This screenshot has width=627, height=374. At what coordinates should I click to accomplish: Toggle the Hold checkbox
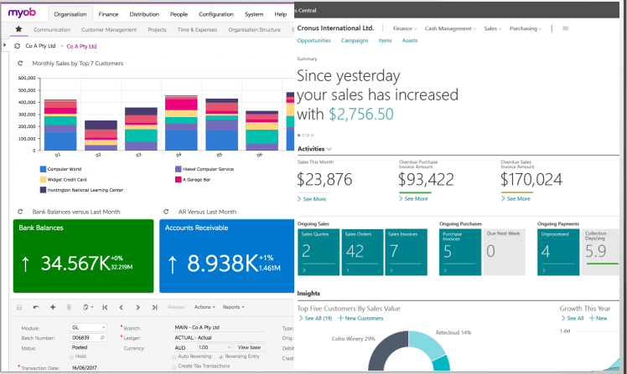(71, 356)
